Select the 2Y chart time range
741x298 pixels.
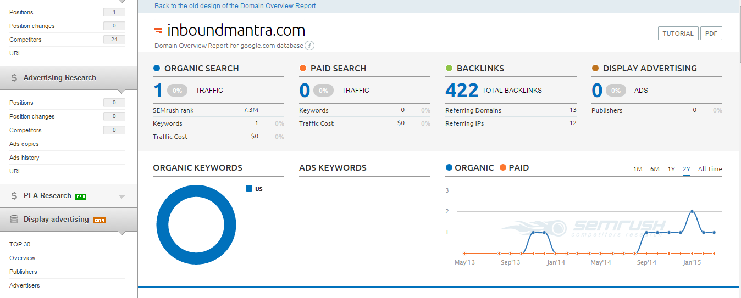(687, 169)
